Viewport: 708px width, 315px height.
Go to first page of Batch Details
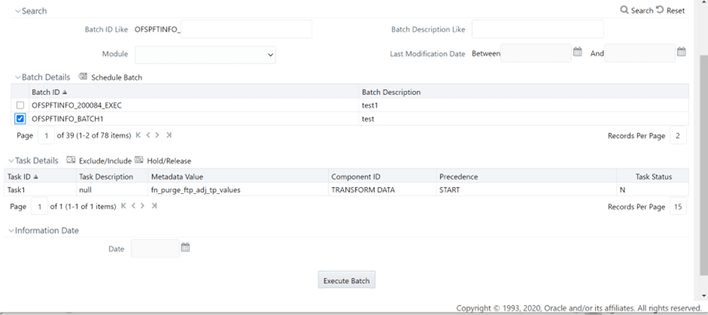pos(138,135)
